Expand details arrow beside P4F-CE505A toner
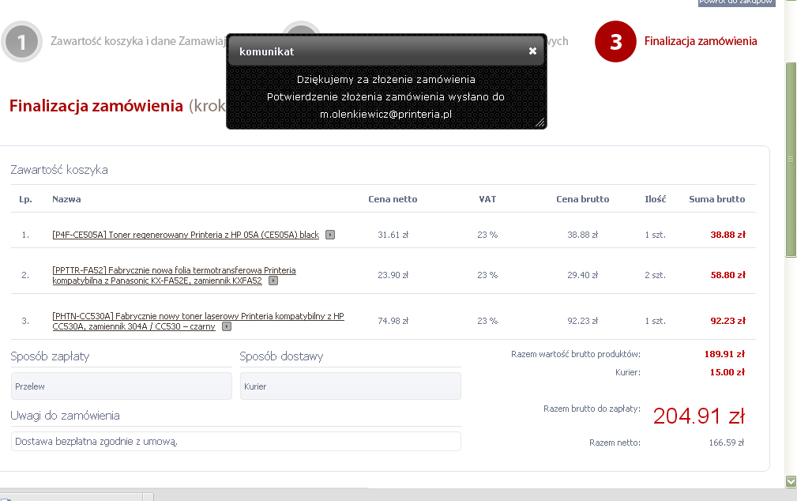This screenshot has height=501, width=797. tap(330, 235)
